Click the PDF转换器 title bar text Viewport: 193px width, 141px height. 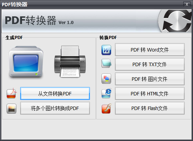[15, 5]
